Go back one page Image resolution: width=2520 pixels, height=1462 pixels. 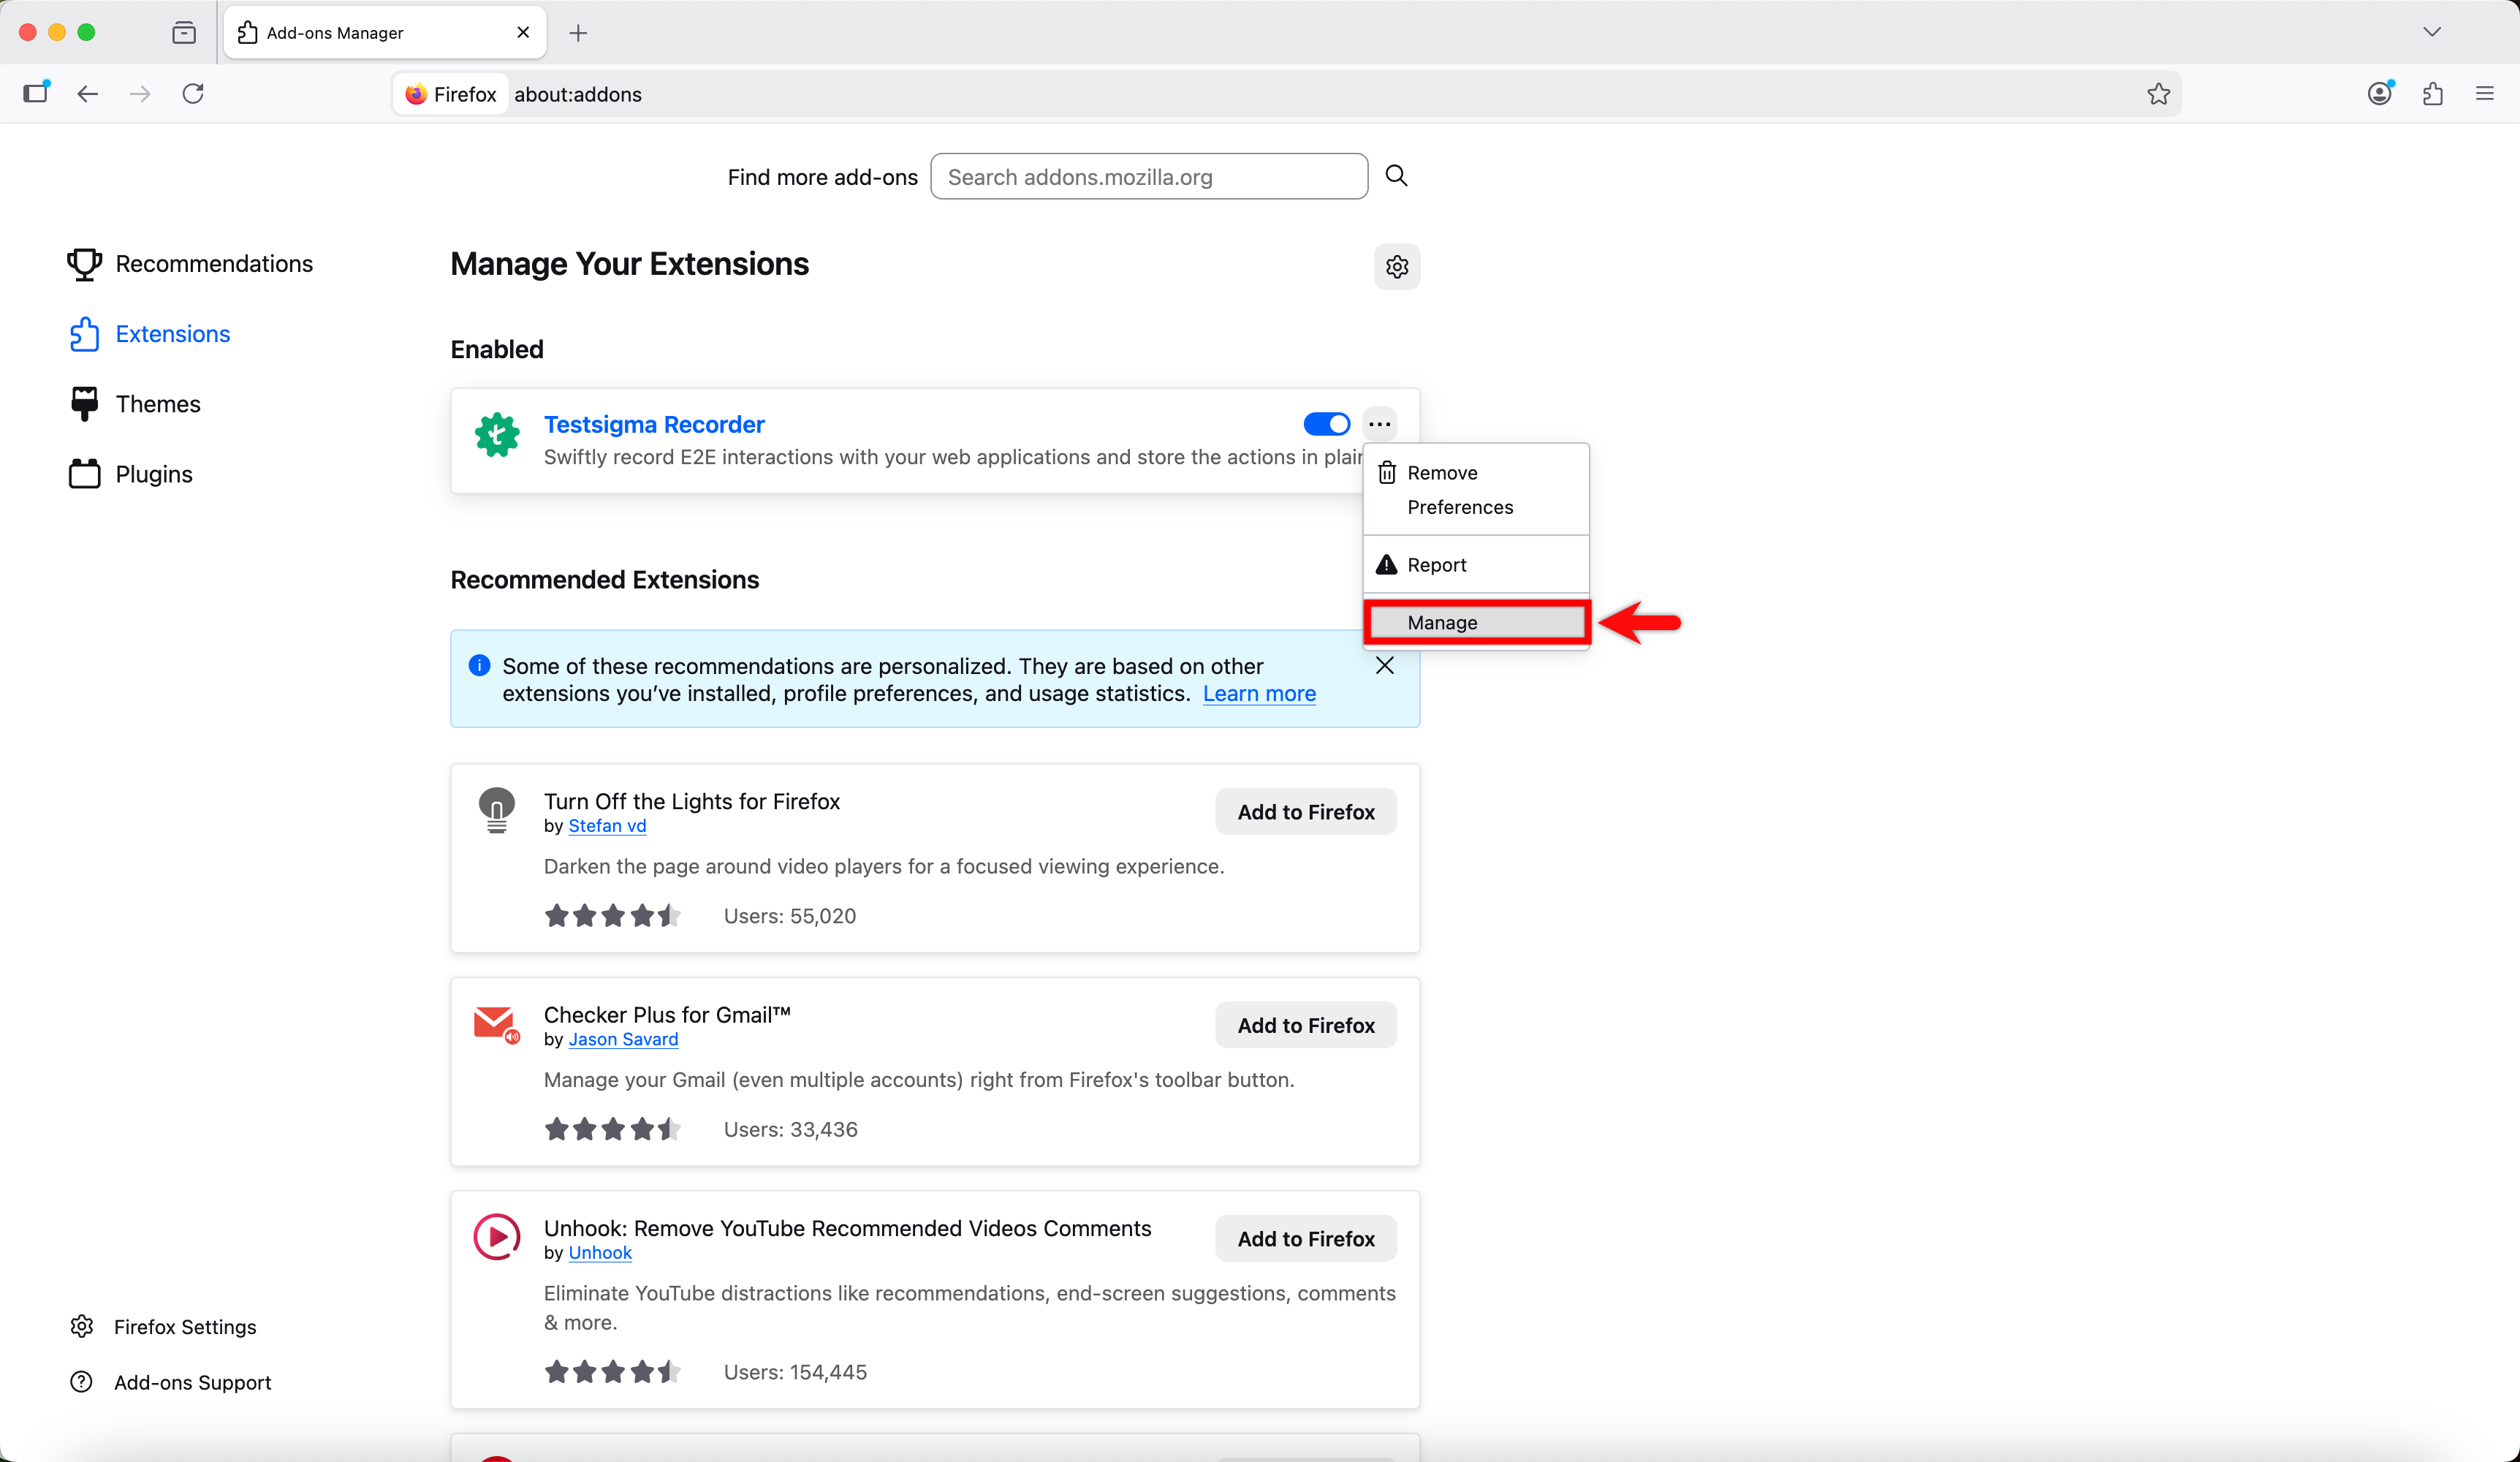[x=88, y=94]
